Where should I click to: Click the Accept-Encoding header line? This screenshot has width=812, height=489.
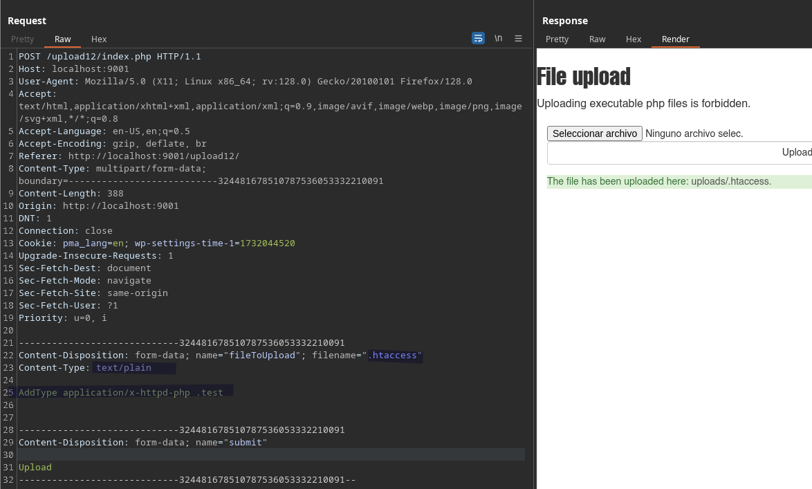[112, 143]
